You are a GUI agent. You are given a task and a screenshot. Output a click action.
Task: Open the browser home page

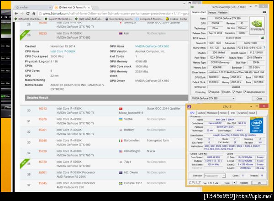click(x=34, y=13)
